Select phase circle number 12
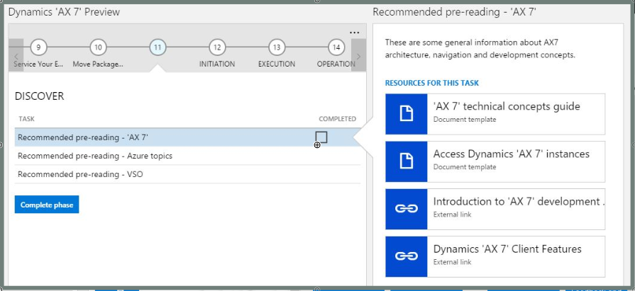This screenshot has width=635, height=291. pyautogui.click(x=217, y=47)
